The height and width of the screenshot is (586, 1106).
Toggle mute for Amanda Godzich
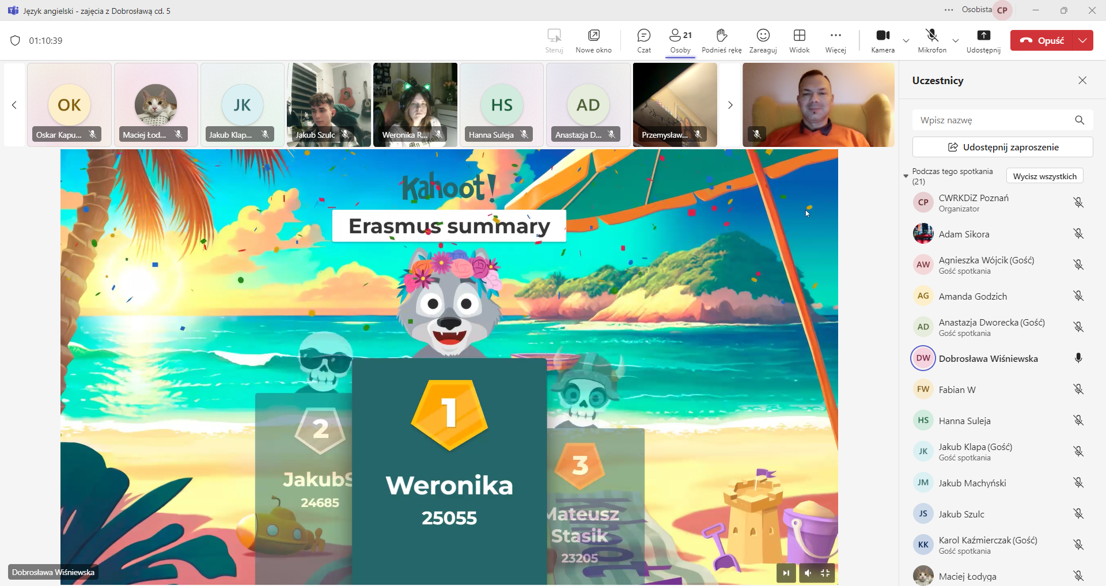1078,296
